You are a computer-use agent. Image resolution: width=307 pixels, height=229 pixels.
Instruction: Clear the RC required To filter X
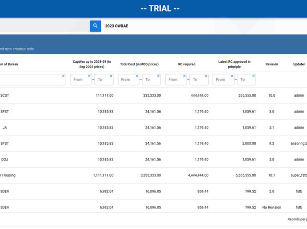point(206,76)
